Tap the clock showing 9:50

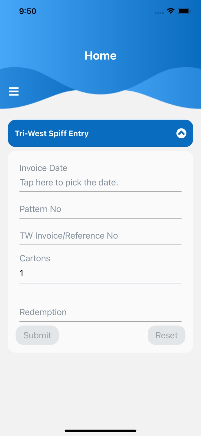point(28,11)
